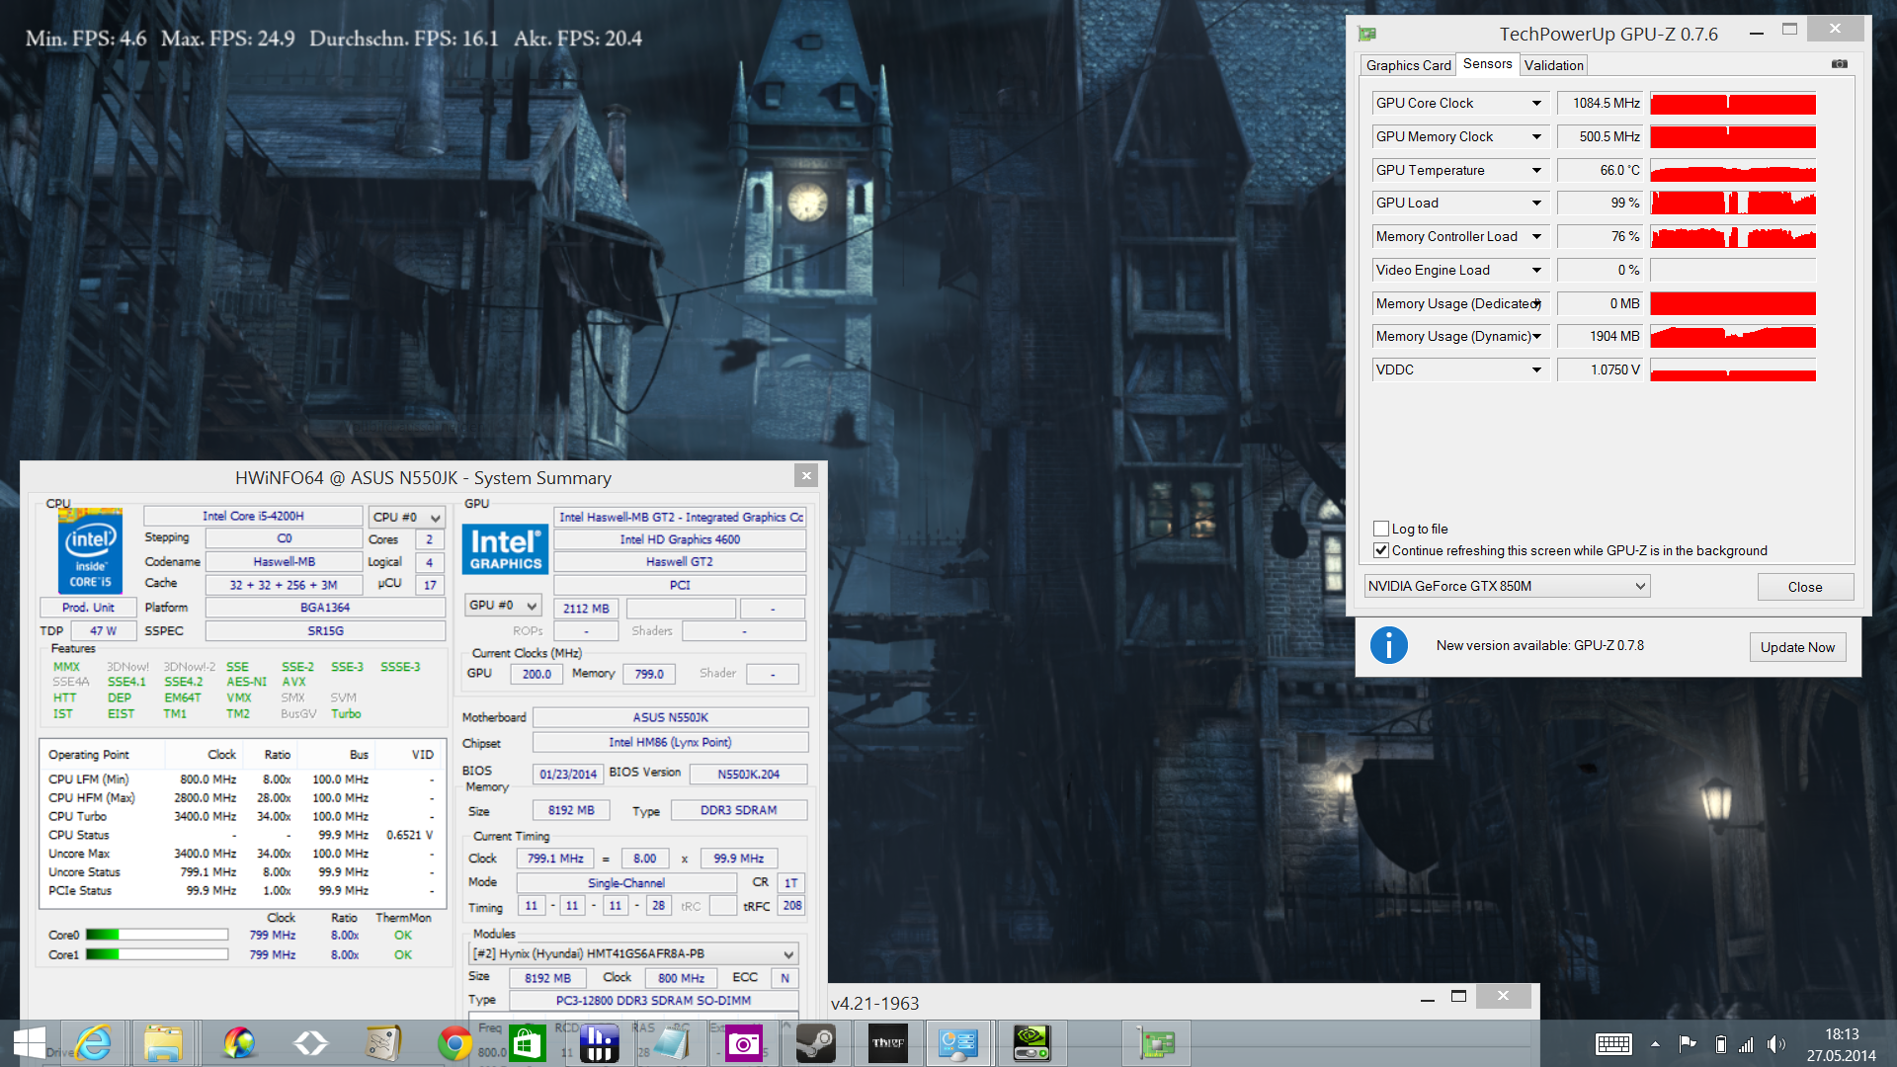Image resolution: width=1897 pixels, height=1067 pixels.
Task: Click the N550JK.204 BIOS version field
Action: point(748,774)
